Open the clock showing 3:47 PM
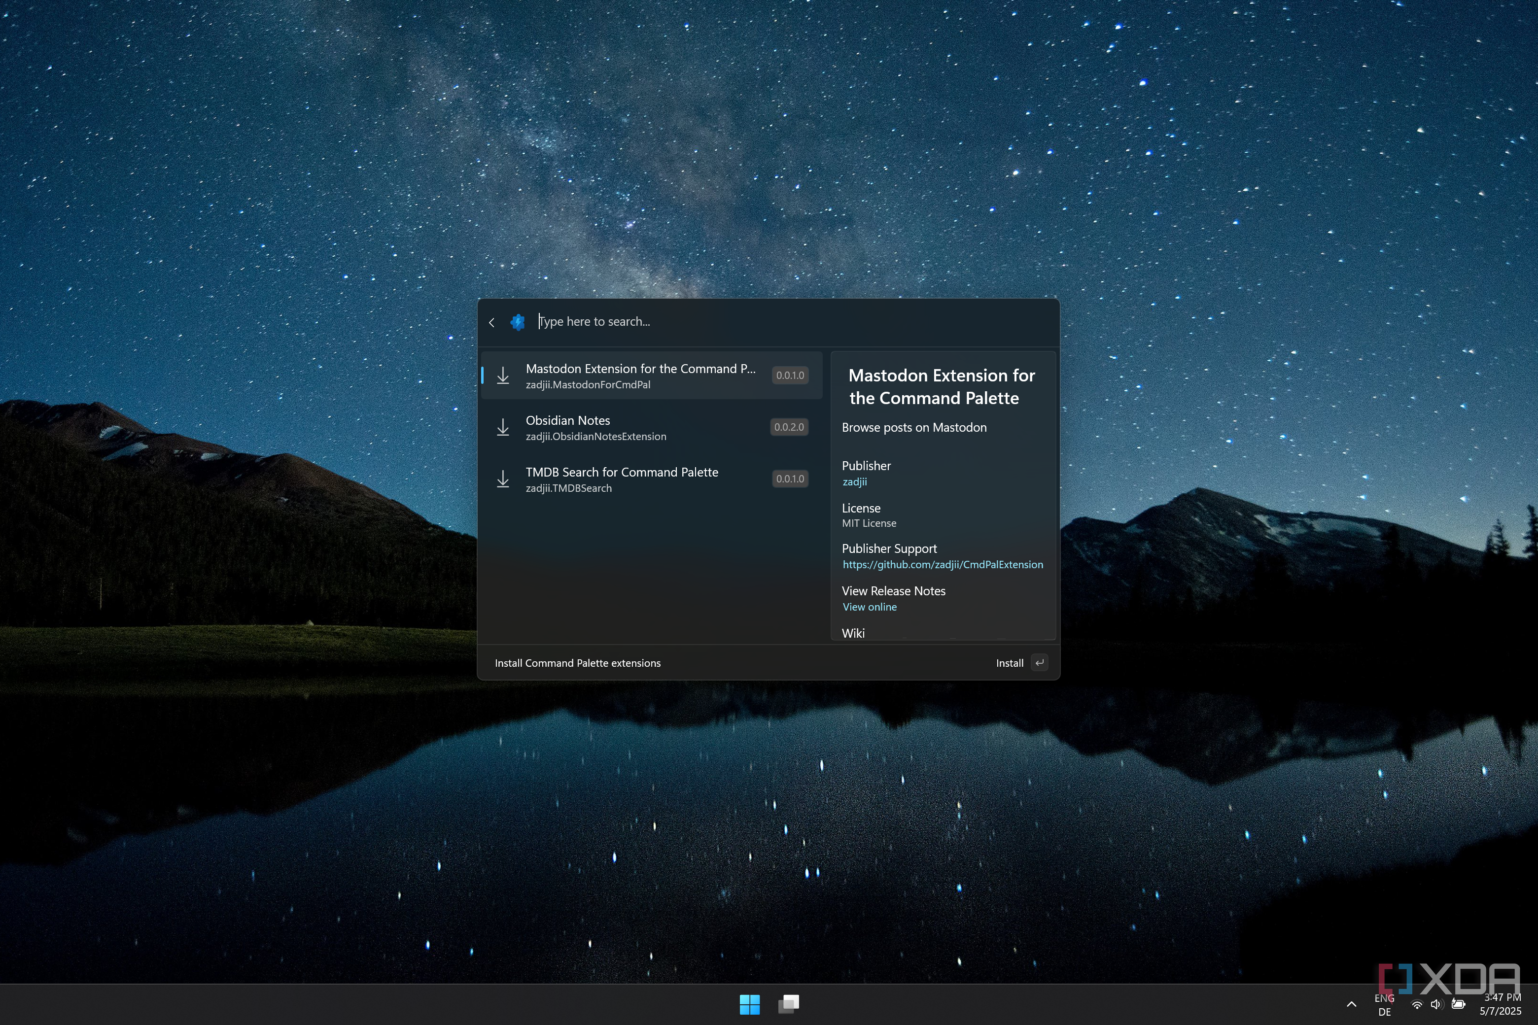Image resolution: width=1538 pixels, height=1025 pixels. point(1501,1005)
